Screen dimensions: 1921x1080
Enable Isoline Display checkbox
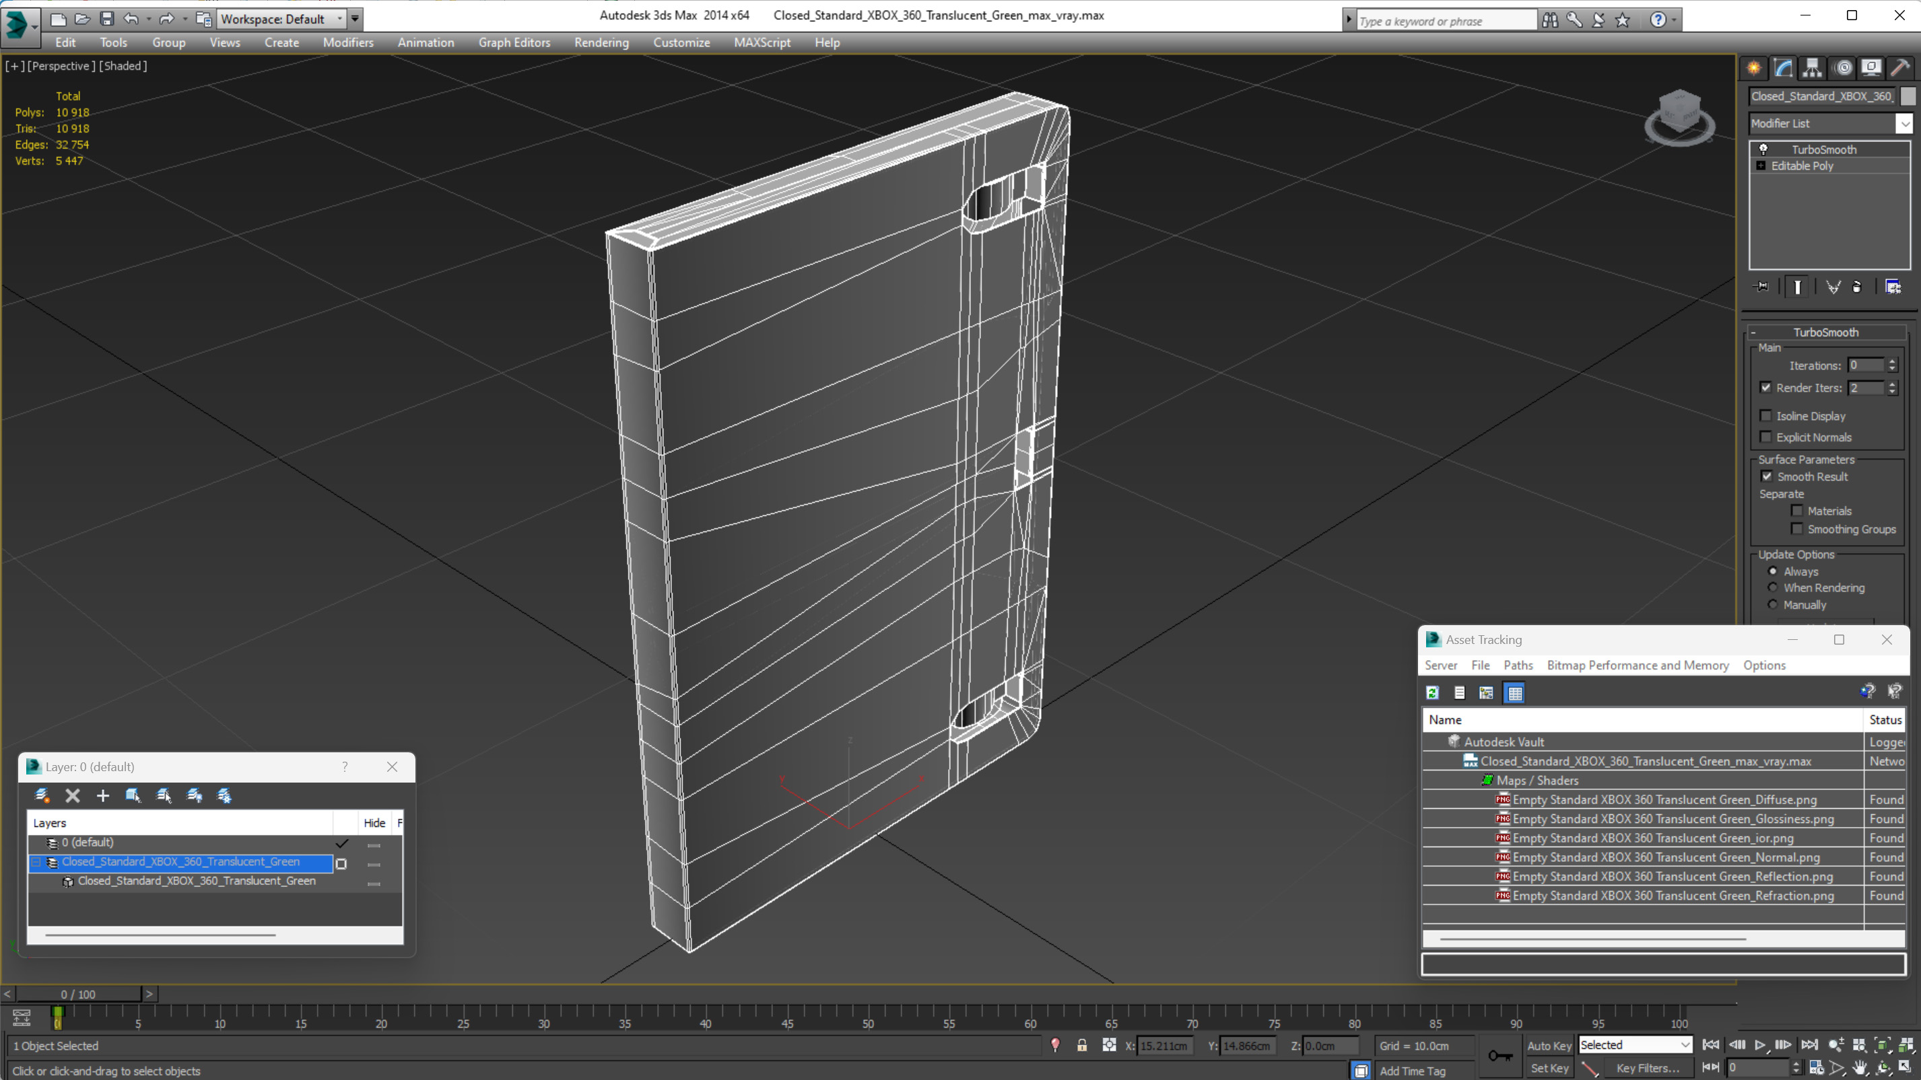pyautogui.click(x=1765, y=416)
